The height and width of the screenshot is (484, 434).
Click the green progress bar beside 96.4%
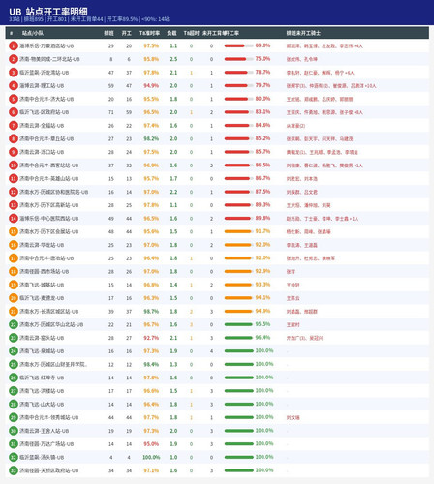tap(239, 338)
